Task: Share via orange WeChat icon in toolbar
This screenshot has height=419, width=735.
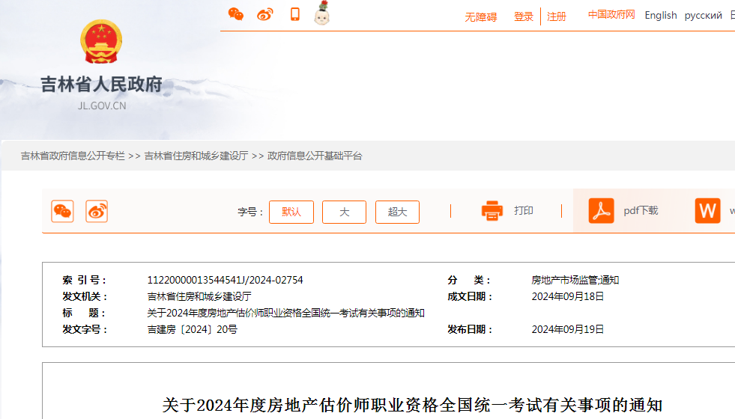Action: (62, 212)
